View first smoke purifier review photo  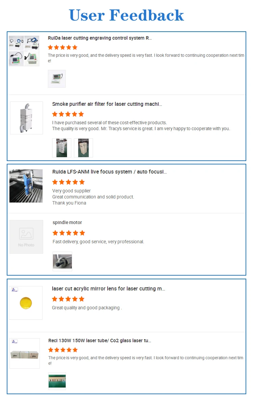coord(62,148)
